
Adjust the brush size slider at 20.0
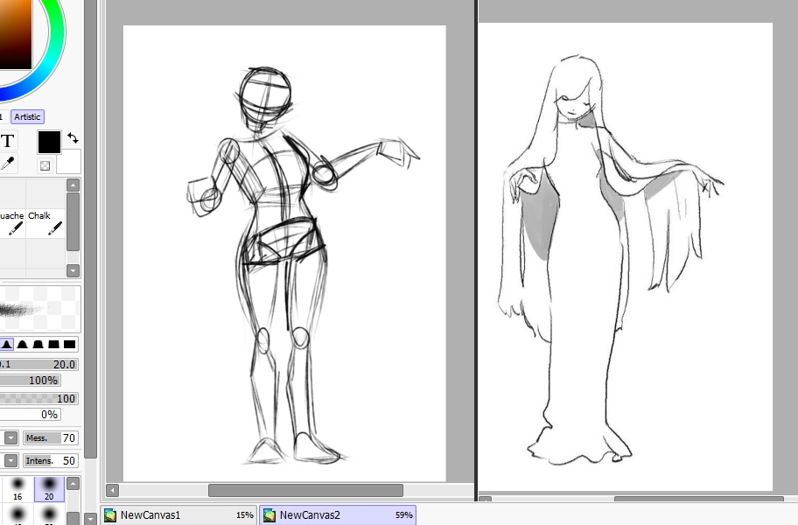[x=38, y=364]
